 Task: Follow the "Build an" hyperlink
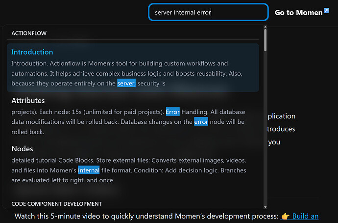[305, 216]
